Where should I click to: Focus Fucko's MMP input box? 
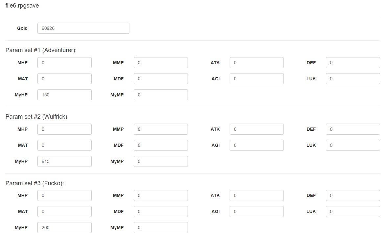tap(161, 195)
